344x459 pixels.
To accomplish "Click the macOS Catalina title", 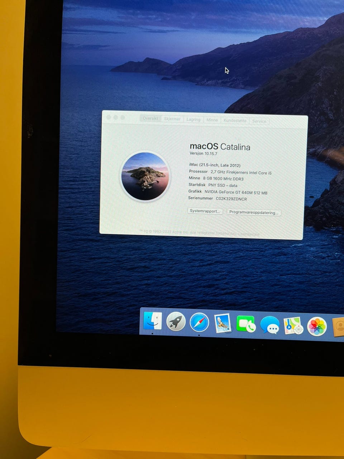I will pyautogui.click(x=220, y=146).
